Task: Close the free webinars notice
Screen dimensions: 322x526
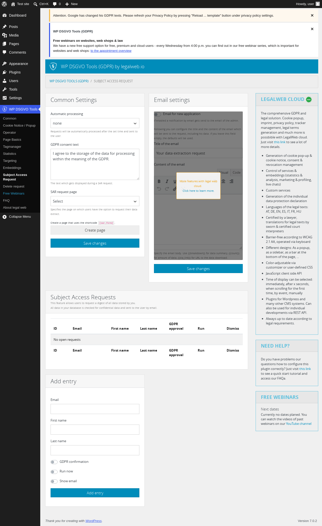Action: click(312, 29)
